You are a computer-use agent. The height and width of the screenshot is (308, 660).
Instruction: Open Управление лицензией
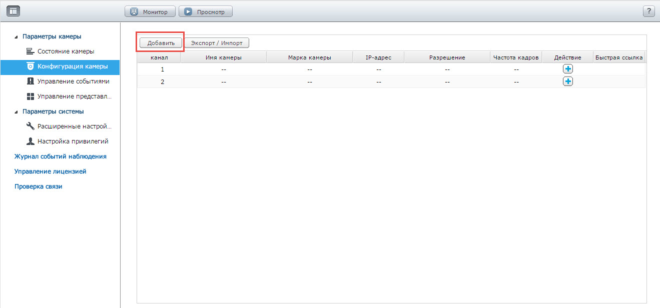click(51, 171)
